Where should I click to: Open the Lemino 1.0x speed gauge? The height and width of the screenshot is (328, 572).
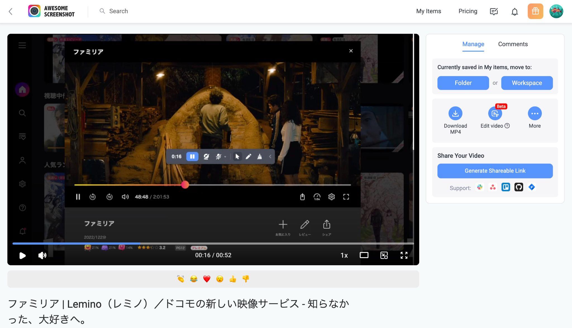click(317, 197)
